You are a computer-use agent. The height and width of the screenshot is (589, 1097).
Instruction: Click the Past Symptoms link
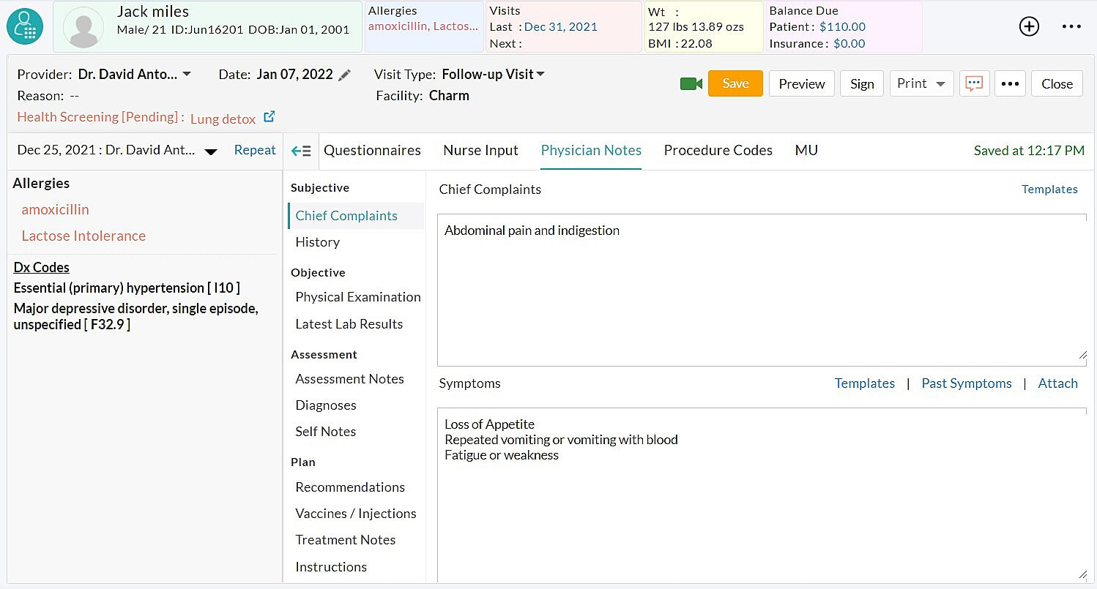pyautogui.click(x=966, y=383)
